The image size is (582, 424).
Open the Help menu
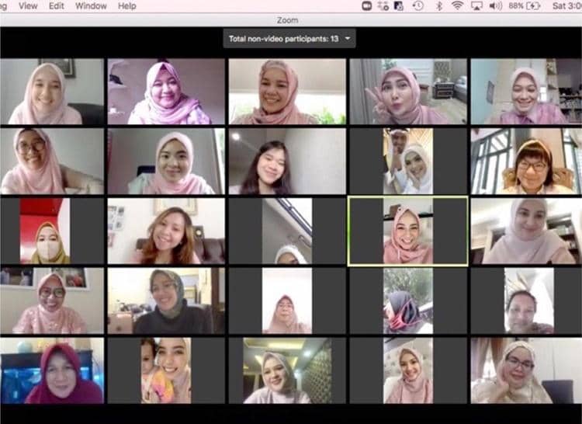[x=126, y=5]
